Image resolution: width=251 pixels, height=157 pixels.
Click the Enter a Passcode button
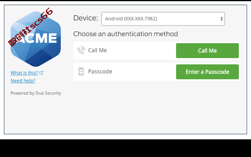pos(207,72)
